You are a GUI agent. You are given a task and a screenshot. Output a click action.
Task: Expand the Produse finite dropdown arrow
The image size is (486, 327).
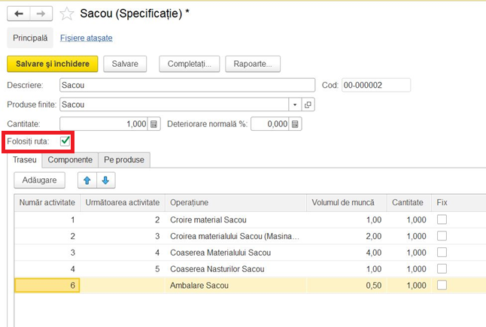point(295,104)
